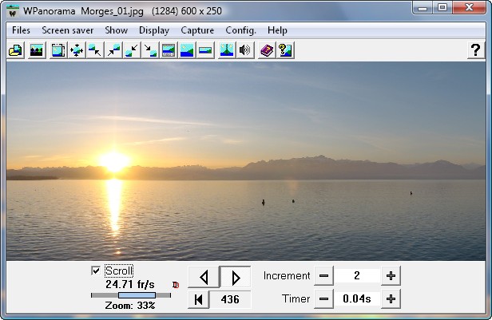Close the WPanorama window
The height and width of the screenshot is (320, 492).
point(469,8)
